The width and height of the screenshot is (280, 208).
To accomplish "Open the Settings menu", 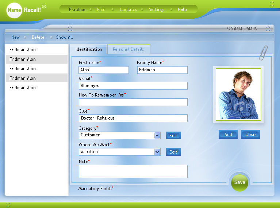I will coord(157,10).
